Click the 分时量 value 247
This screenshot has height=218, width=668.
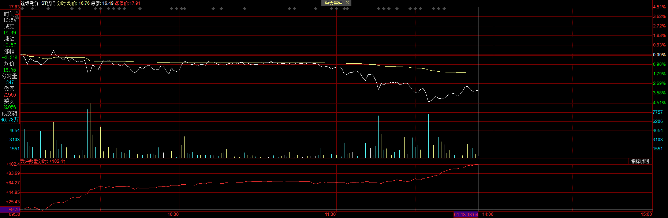pos(10,83)
